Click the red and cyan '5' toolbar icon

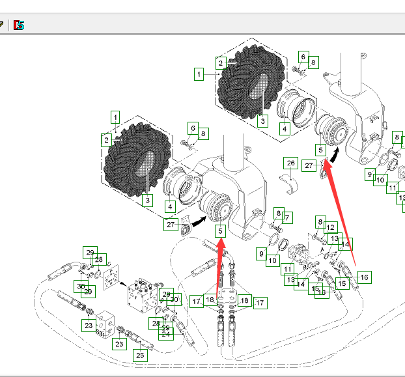[19, 25]
